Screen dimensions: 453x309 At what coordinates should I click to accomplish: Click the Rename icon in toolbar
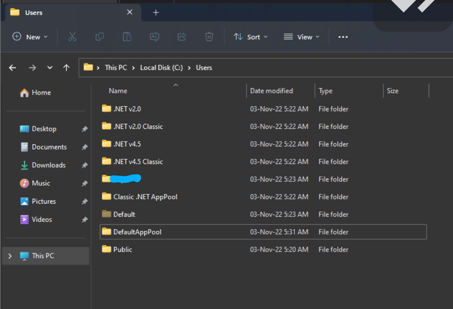point(154,37)
